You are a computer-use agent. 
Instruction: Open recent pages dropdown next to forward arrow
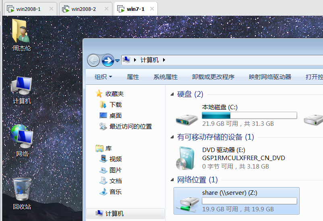click(117, 60)
